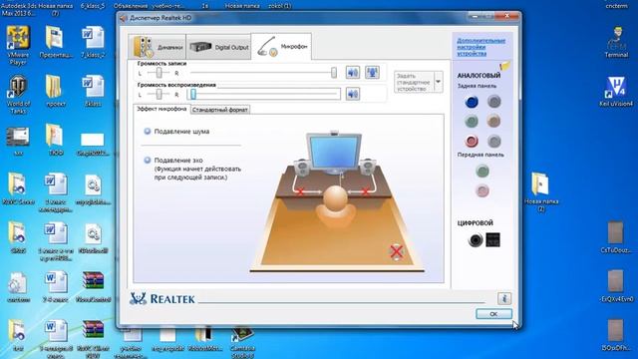The height and width of the screenshot is (359, 638).
Task: Open microphone boost settings button
Action: click(372, 73)
